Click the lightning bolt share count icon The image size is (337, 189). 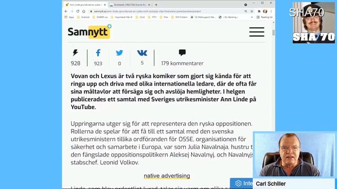click(x=75, y=52)
